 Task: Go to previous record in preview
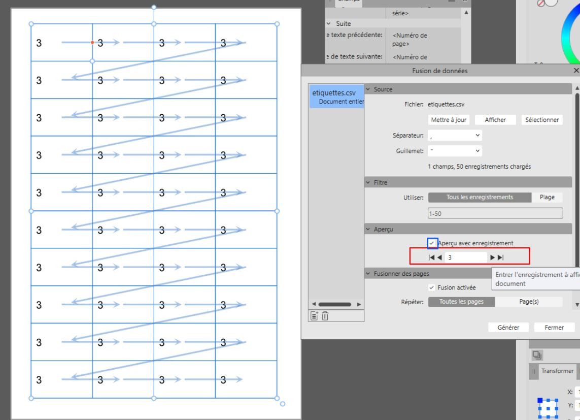coord(439,257)
